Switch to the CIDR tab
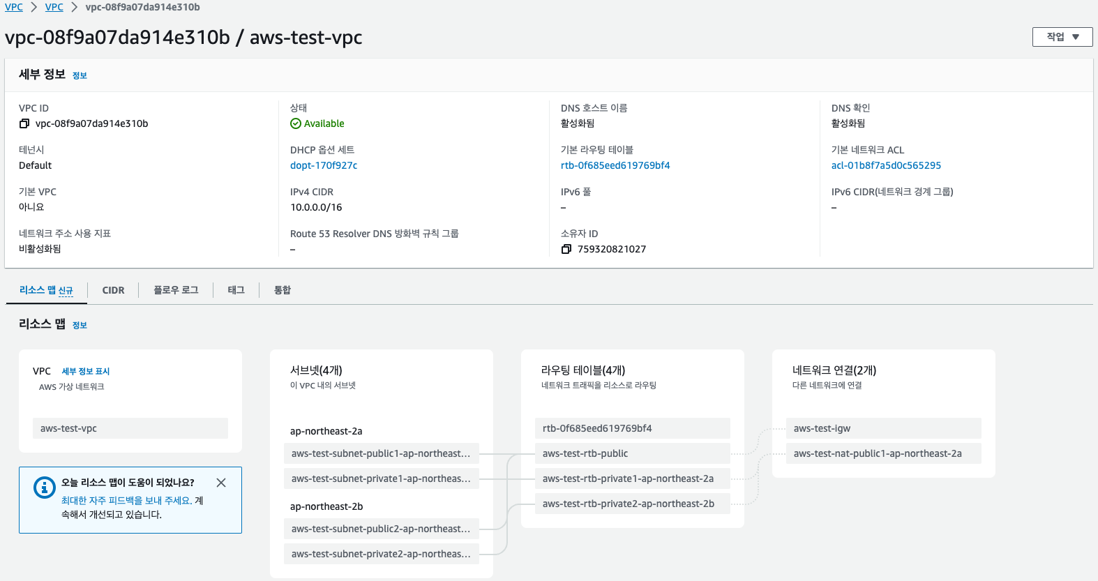1098x581 pixels. [x=113, y=290]
